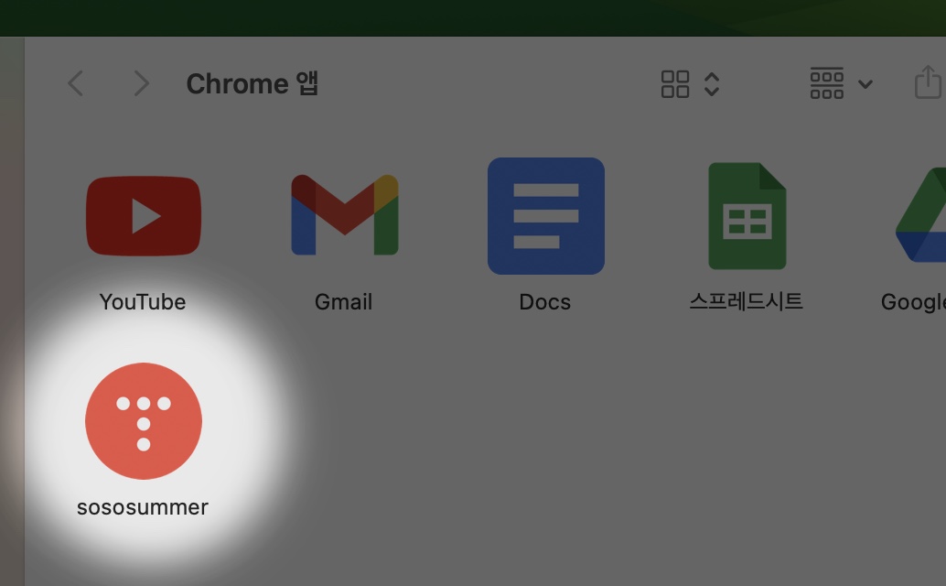Go back with the left chevron
946x586 pixels.
pos(75,83)
